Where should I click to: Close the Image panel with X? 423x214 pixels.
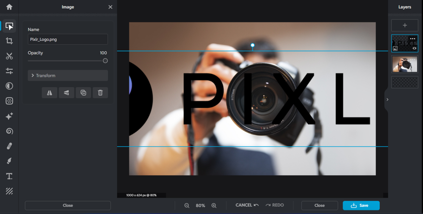[110, 7]
